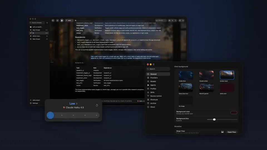The image size is (267, 150).
Task: Open Source control settings section
Action: (158, 96)
